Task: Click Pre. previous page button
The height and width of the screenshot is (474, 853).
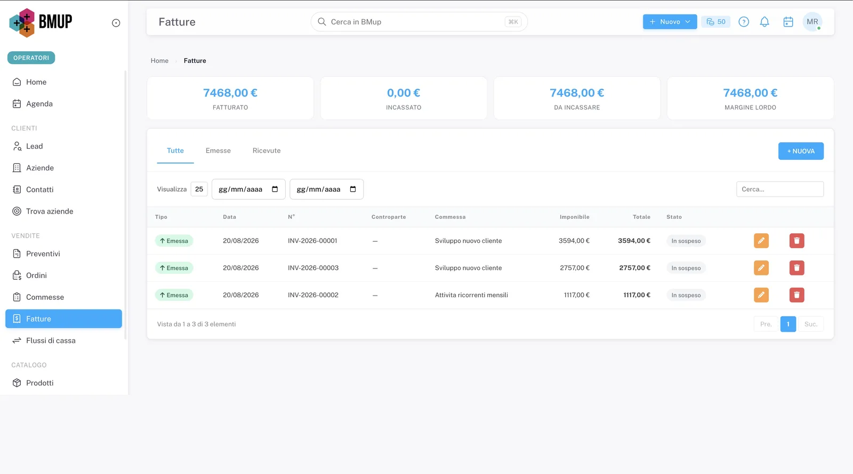Action: [x=766, y=324]
